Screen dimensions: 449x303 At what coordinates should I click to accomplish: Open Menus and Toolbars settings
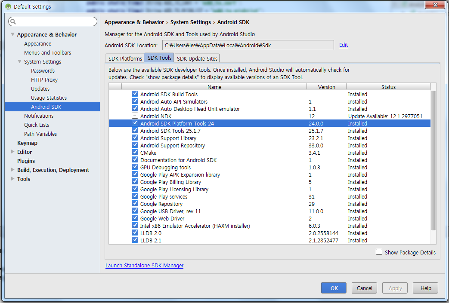(47, 52)
